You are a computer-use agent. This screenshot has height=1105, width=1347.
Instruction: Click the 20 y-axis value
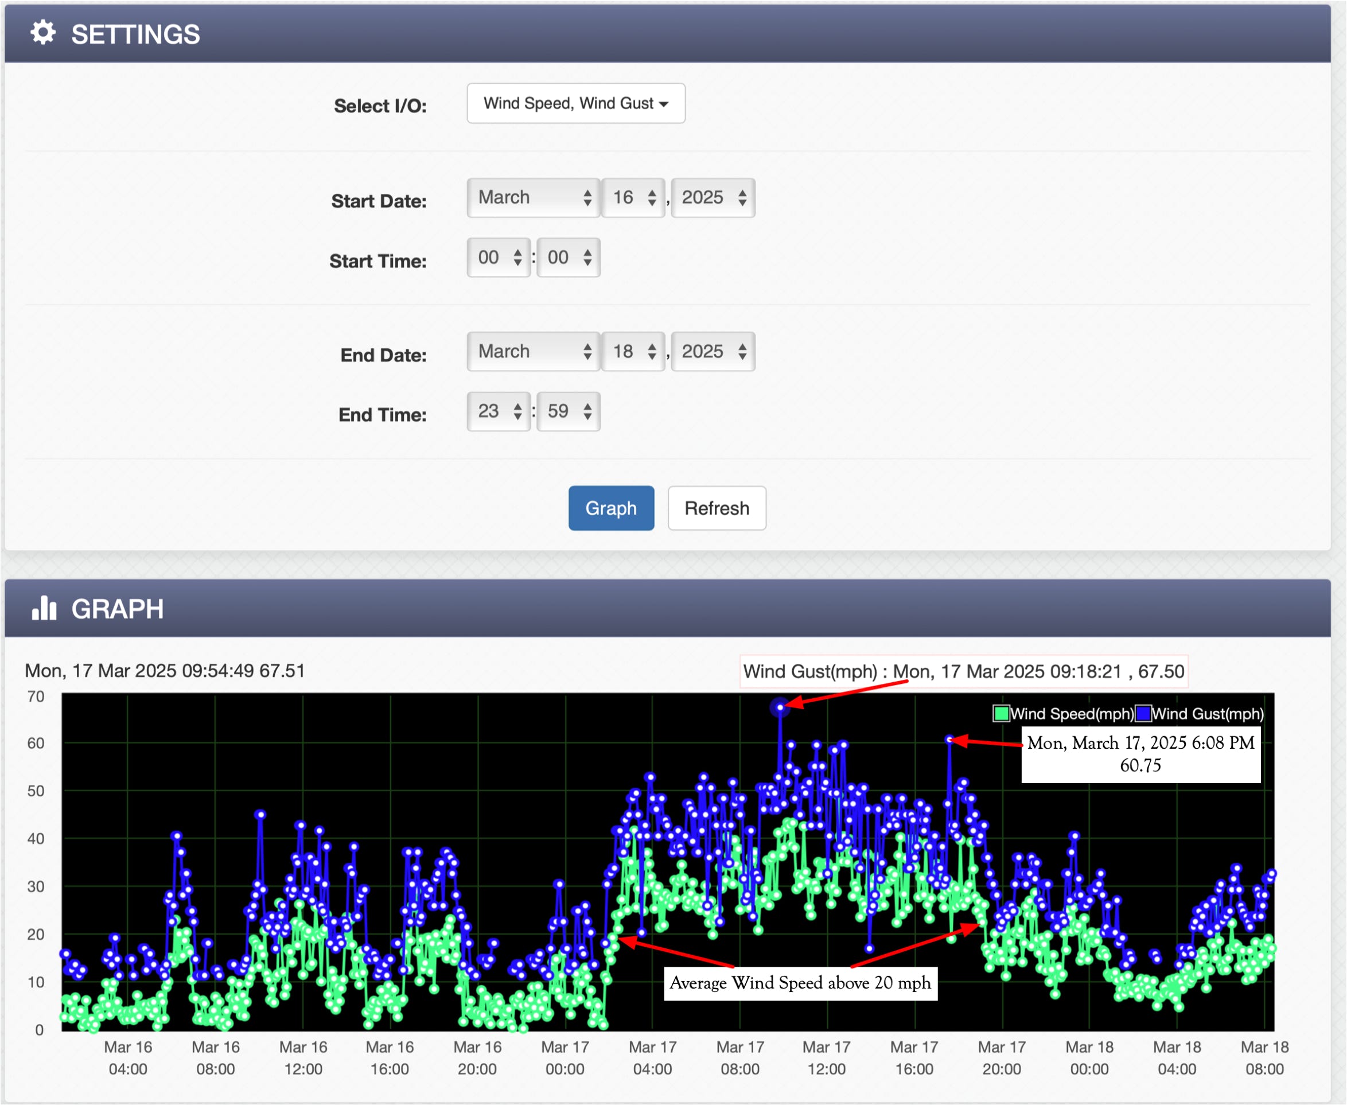click(36, 935)
